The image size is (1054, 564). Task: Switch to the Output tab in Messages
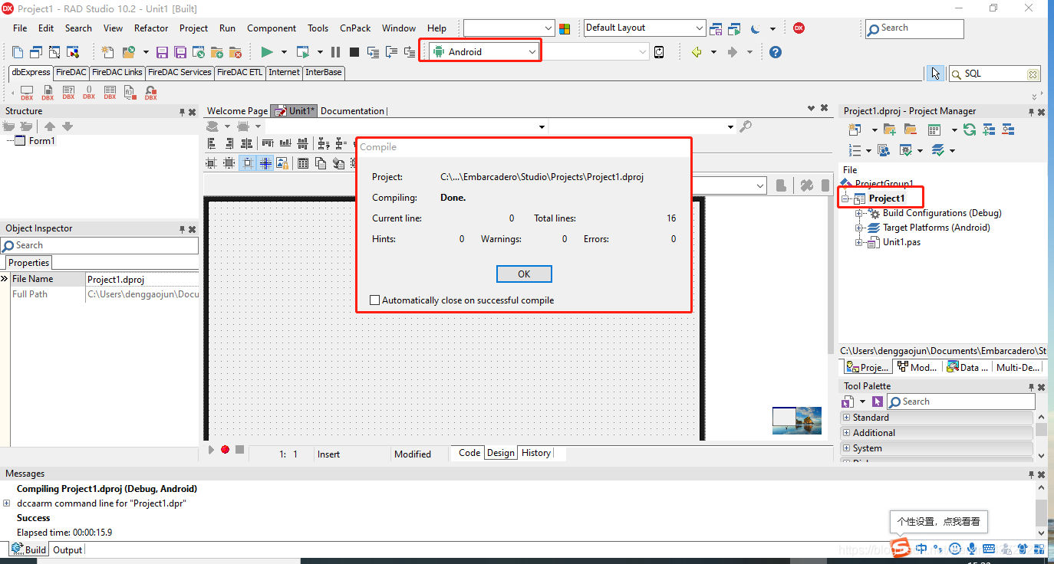click(68, 549)
